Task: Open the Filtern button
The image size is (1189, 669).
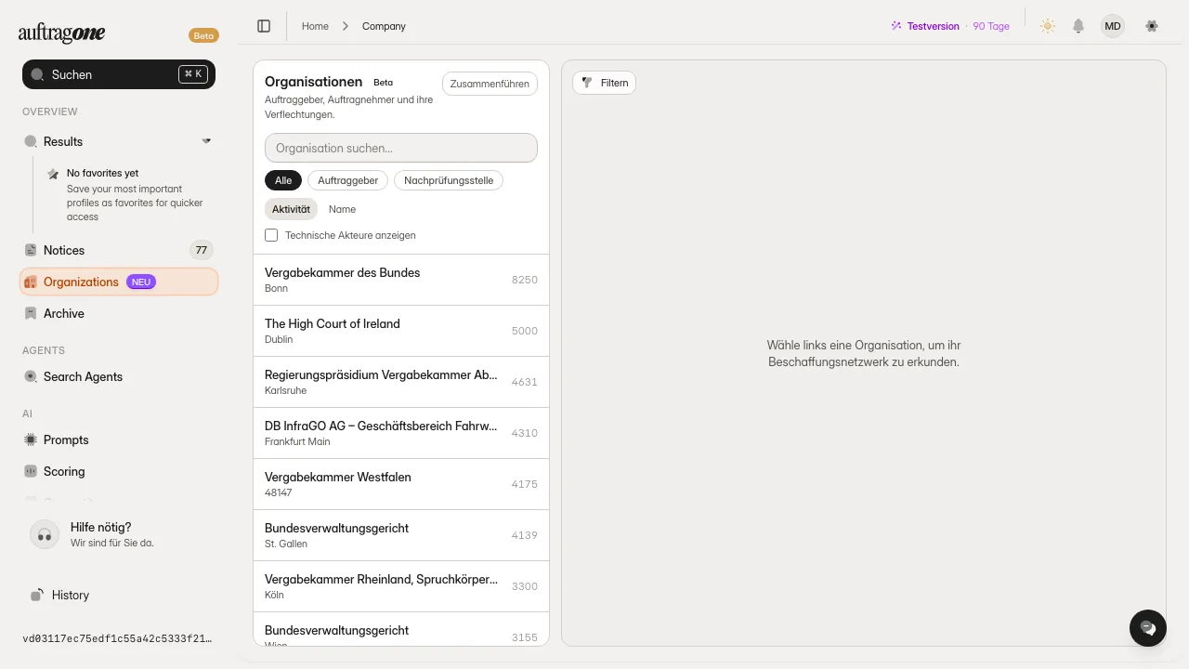Action: click(605, 83)
